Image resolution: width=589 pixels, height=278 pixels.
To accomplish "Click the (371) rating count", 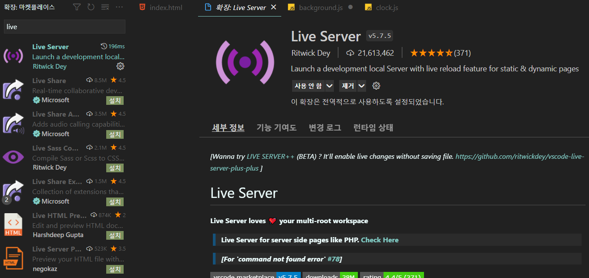I will (462, 53).
